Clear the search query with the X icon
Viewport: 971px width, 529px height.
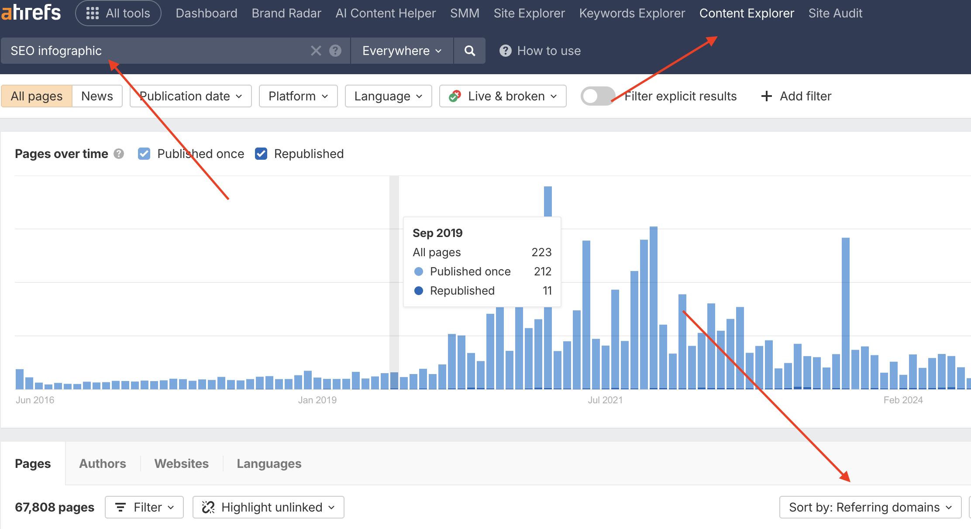(x=316, y=51)
